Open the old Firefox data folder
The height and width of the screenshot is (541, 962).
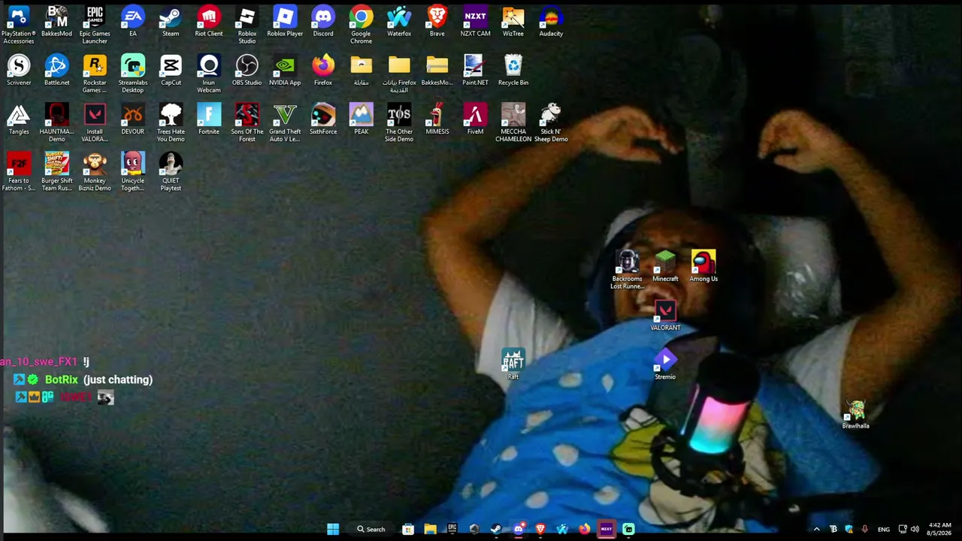[x=399, y=74]
